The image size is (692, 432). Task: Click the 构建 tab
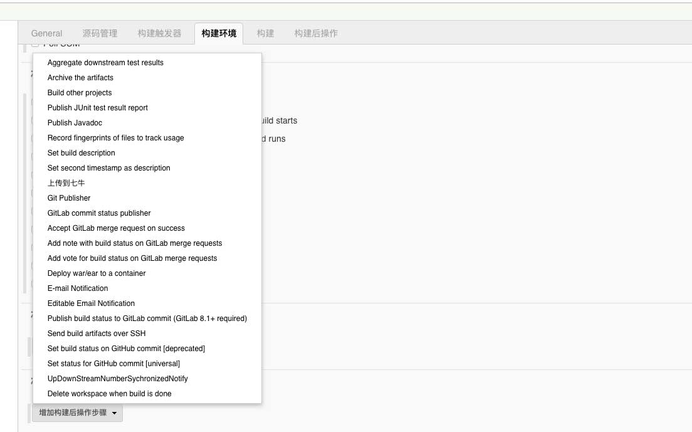pos(265,33)
